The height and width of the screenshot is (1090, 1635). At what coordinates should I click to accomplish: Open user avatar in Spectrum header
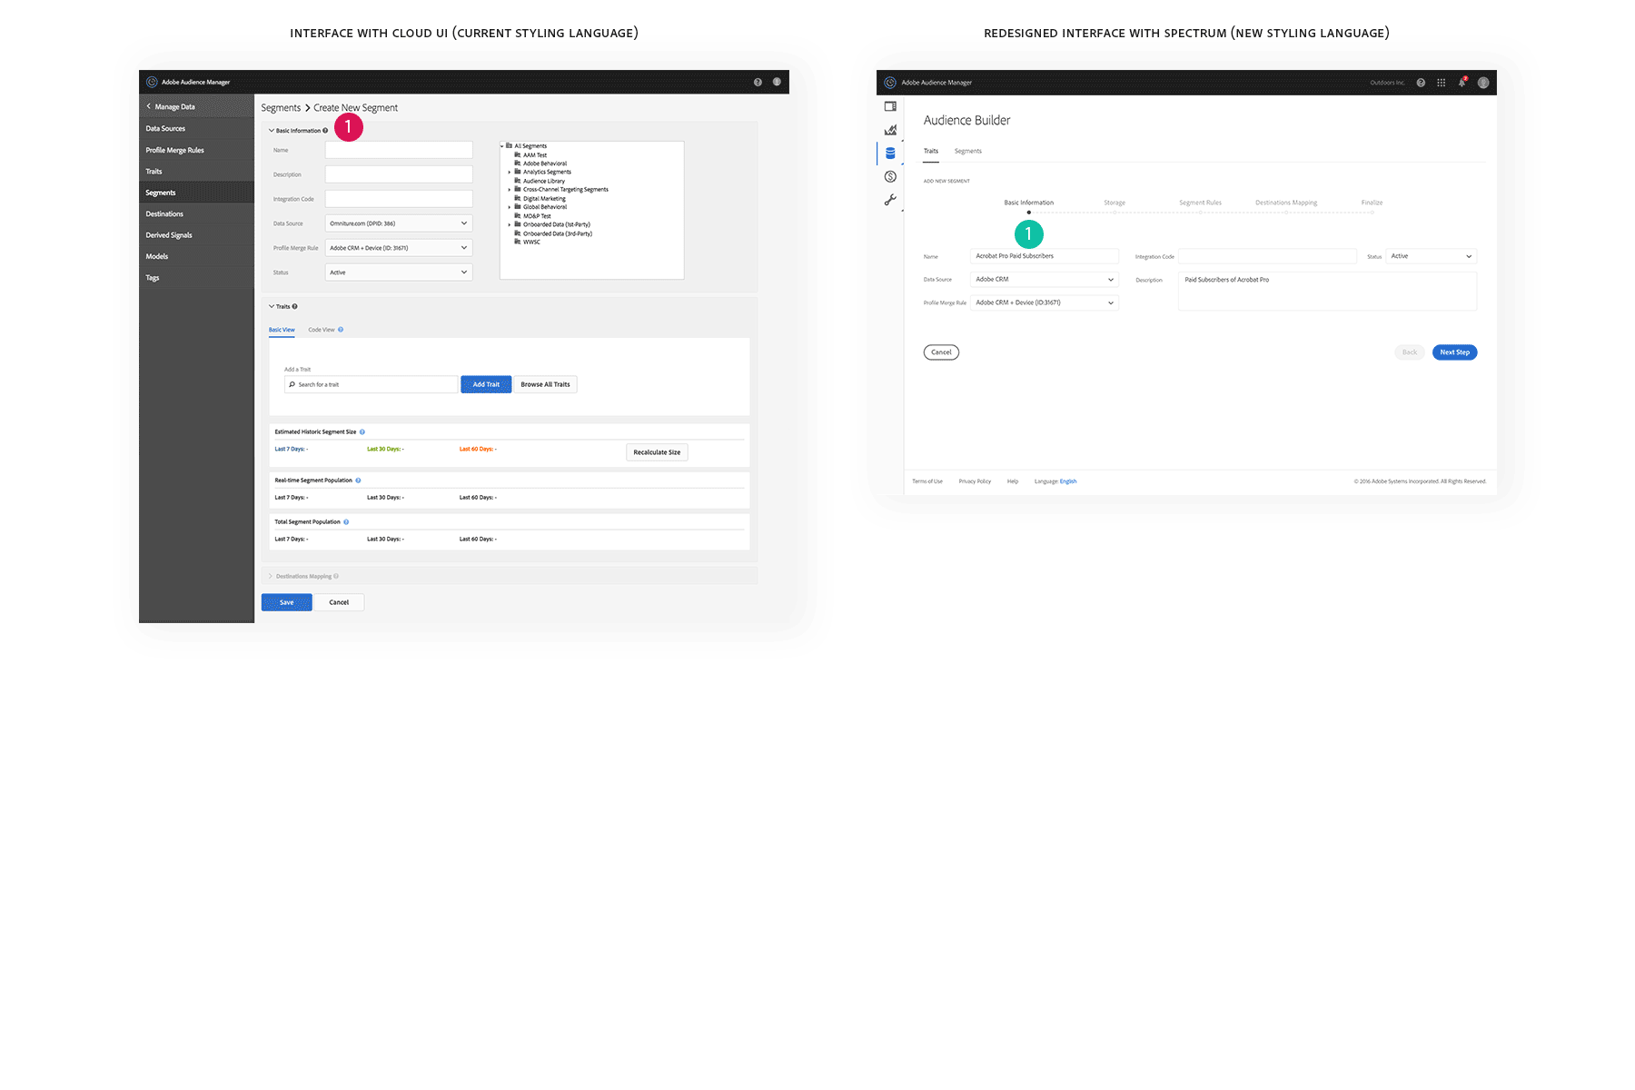(1483, 83)
